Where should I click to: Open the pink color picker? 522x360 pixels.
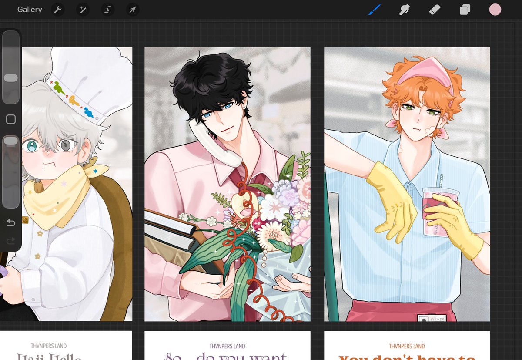495,10
